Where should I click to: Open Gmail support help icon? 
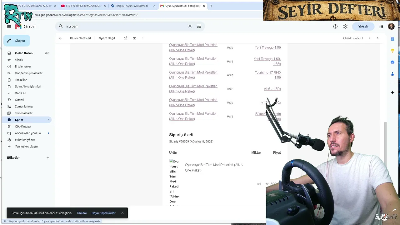click(335, 27)
